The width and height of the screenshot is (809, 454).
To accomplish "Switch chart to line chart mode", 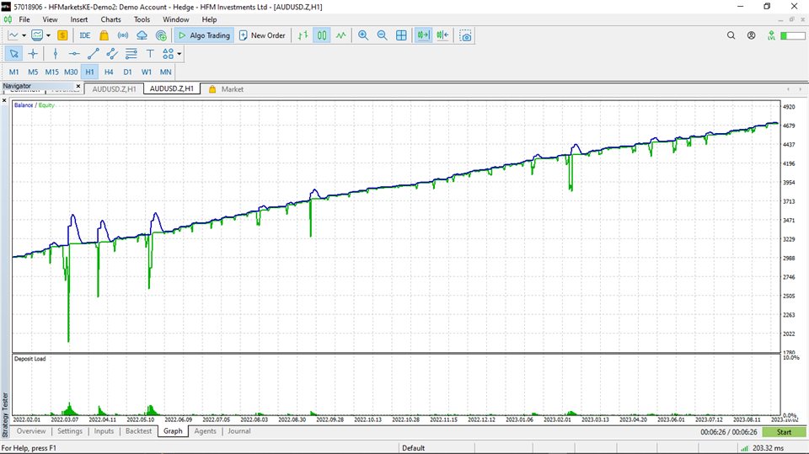I will click(x=341, y=35).
